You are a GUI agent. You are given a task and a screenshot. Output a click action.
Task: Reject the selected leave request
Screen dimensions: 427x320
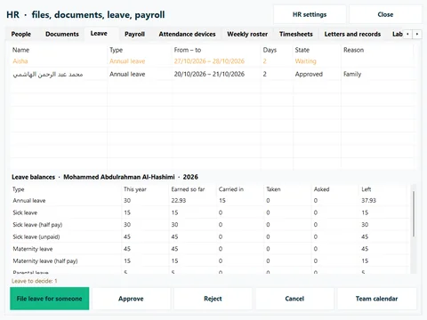213,299
